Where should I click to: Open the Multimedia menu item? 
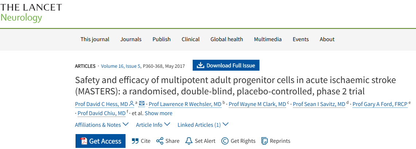pos(268,39)
